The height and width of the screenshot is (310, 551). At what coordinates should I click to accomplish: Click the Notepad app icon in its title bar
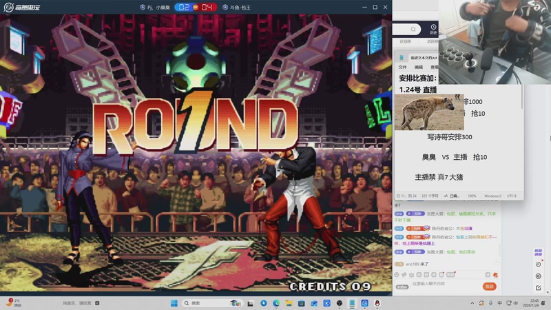402,58
